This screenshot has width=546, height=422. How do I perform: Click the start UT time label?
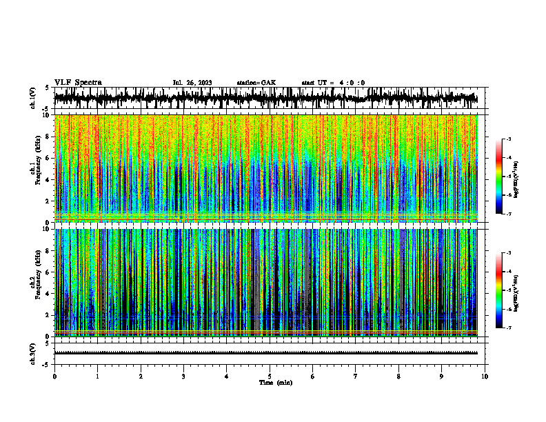coord(333,83)
